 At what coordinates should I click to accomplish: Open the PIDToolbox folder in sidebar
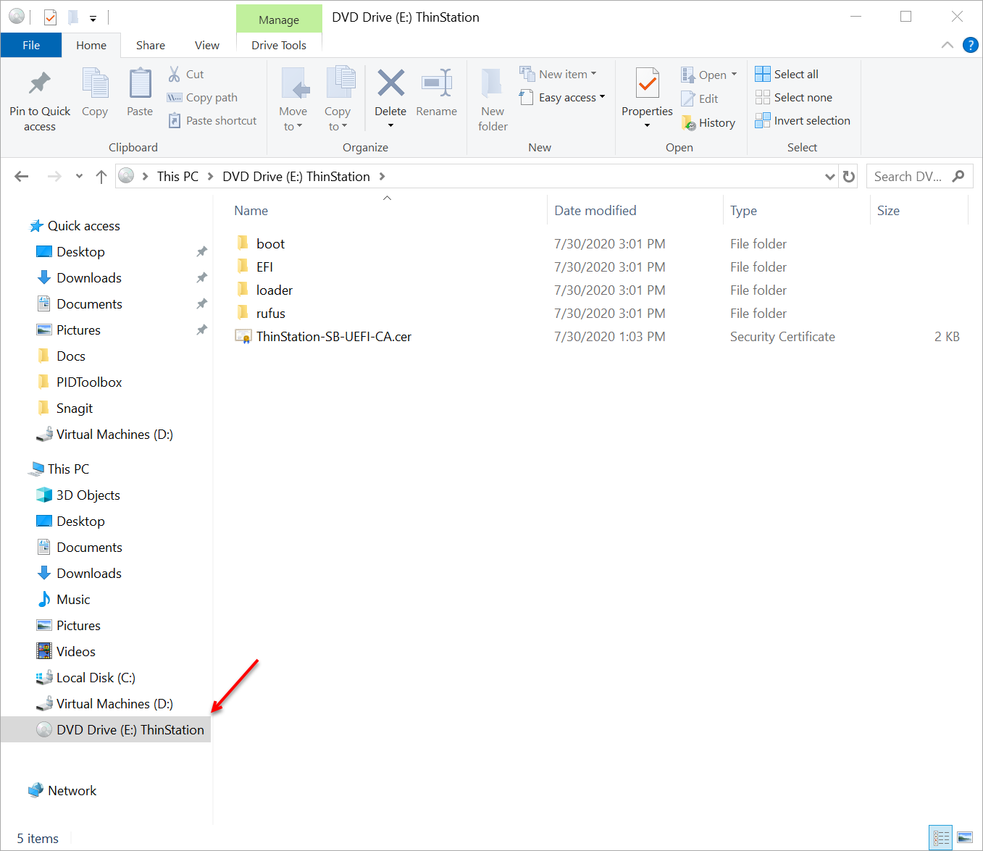coord(89,382)
